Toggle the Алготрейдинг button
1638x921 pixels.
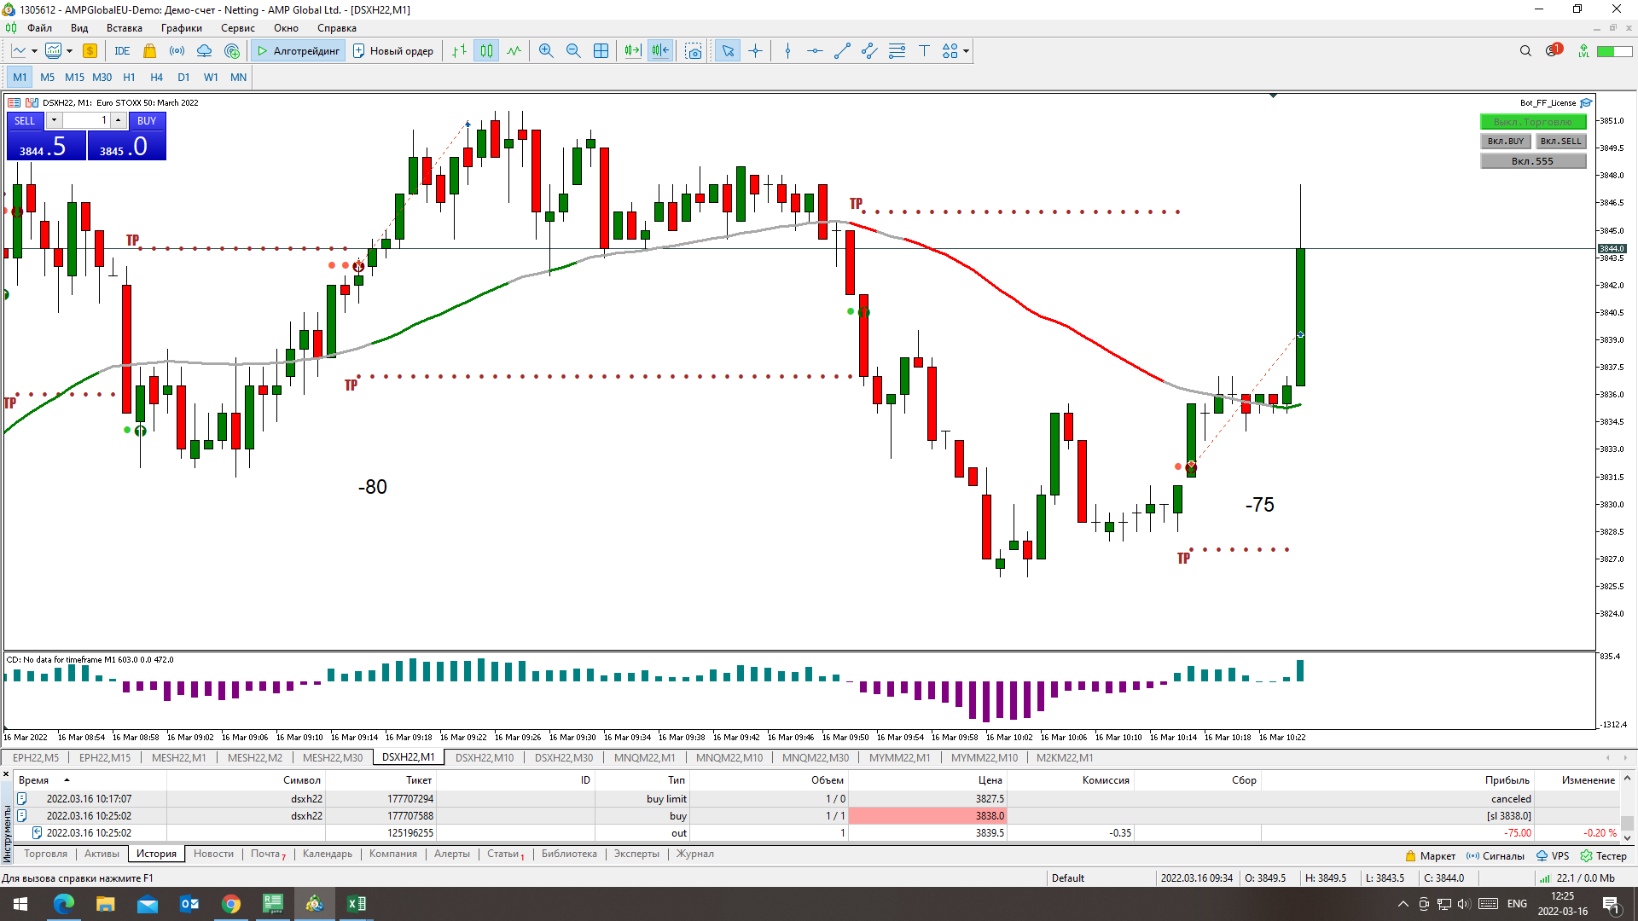[298, 51]
